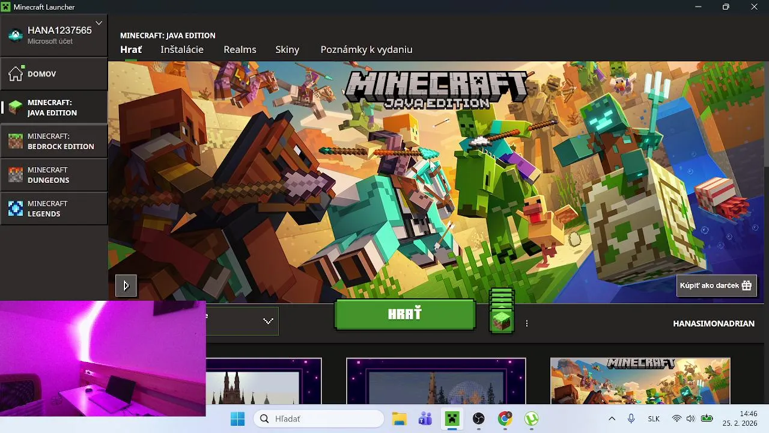Click Kúpiť ako darček button

click(716, 286)
